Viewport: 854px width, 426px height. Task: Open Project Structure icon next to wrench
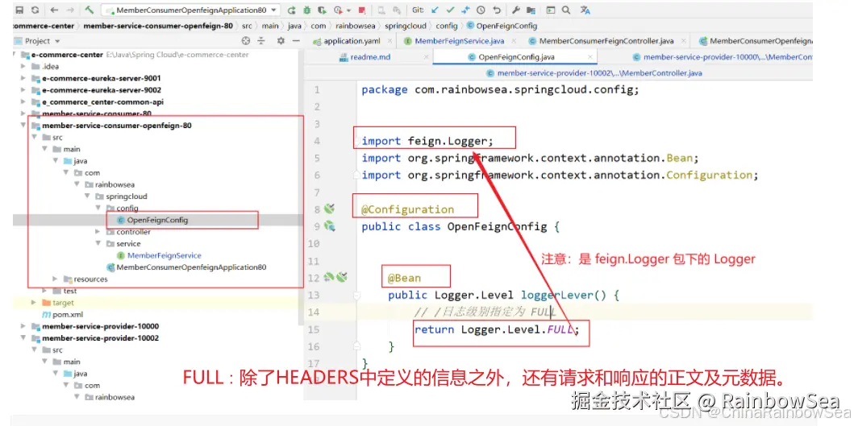(x=531, y=10)
